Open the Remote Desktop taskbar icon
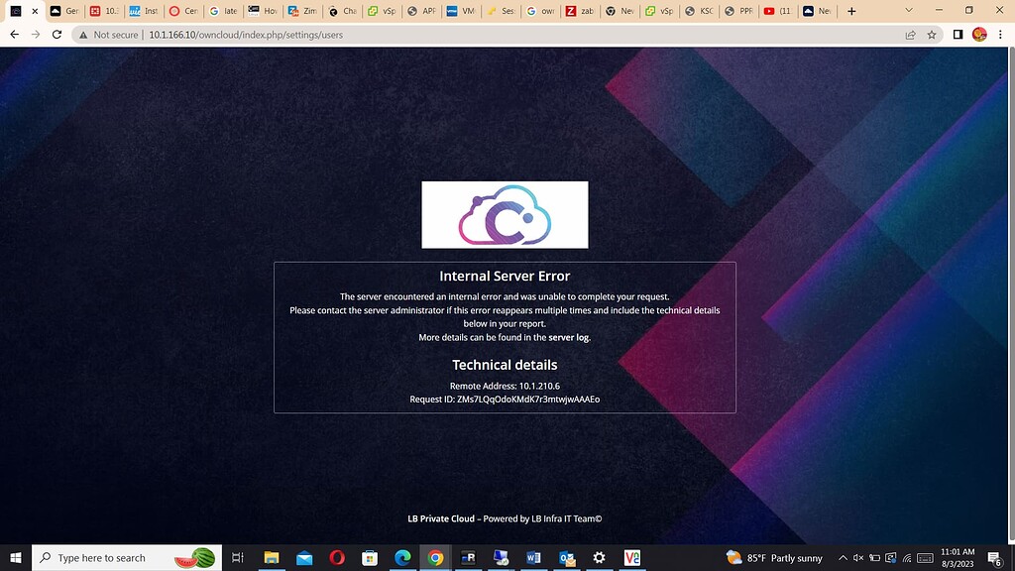Viewport: 1015px width, 571px height. [501, 557]
